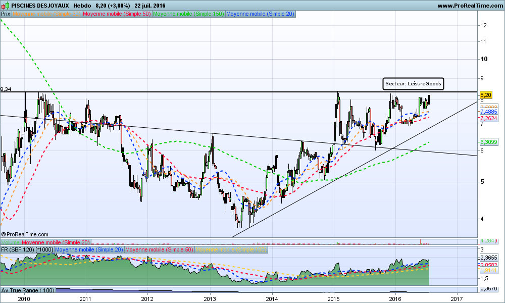Select the Volume panel label
The height and width of the screenshot is (303, 505).
point(11,242)
